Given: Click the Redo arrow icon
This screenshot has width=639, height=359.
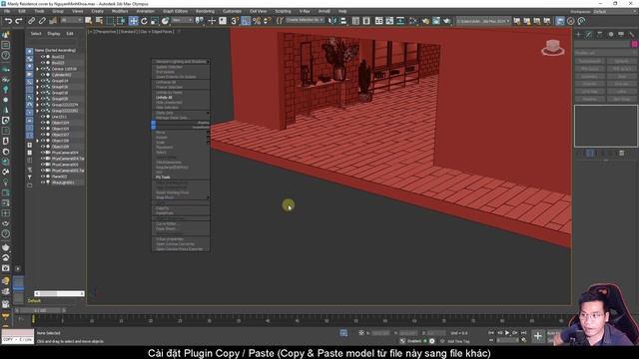Looking at the screenshot, I should [19, 21].
